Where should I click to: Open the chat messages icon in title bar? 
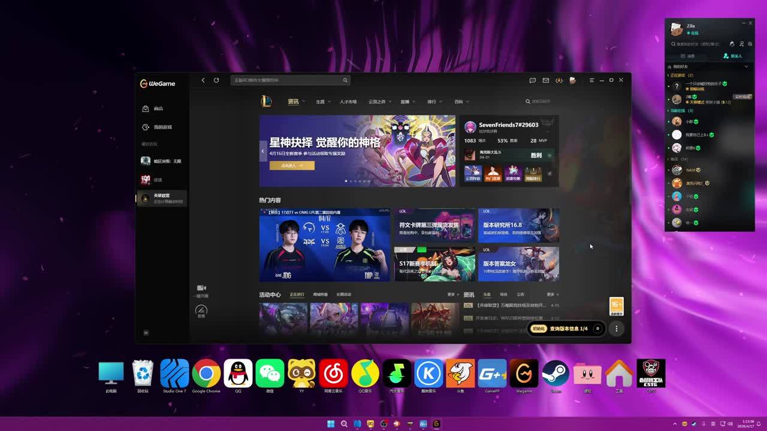point(532,80)
